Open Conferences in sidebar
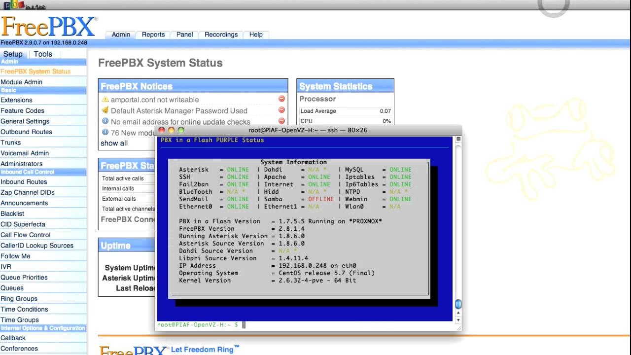The image size is (631, 355). tap(19, 349)
